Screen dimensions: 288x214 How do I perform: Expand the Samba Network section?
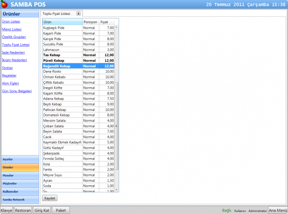[x=20, y=200]
